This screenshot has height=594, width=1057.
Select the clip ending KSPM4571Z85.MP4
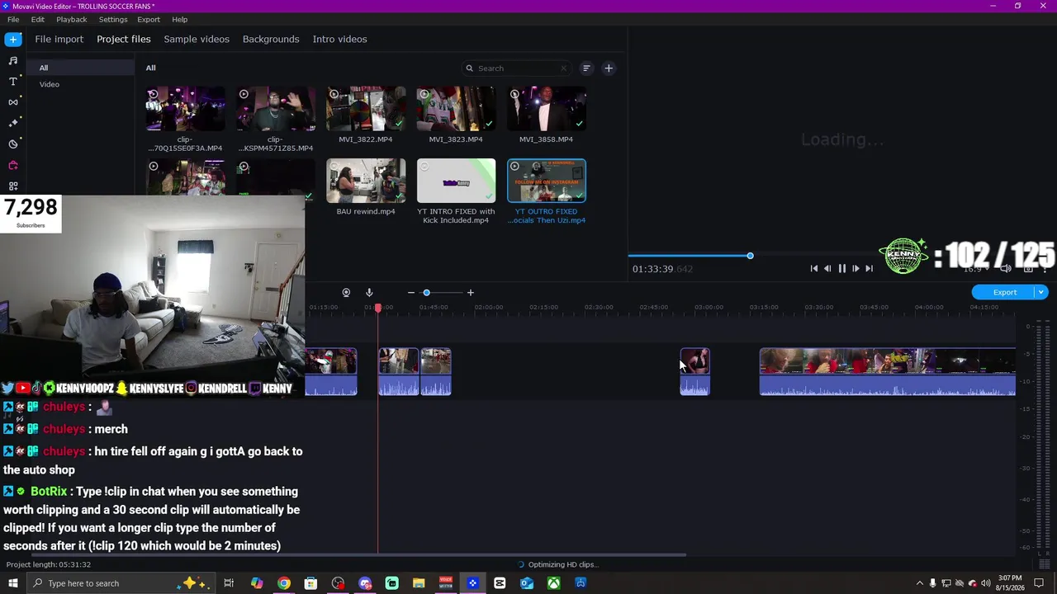(276, 109)
